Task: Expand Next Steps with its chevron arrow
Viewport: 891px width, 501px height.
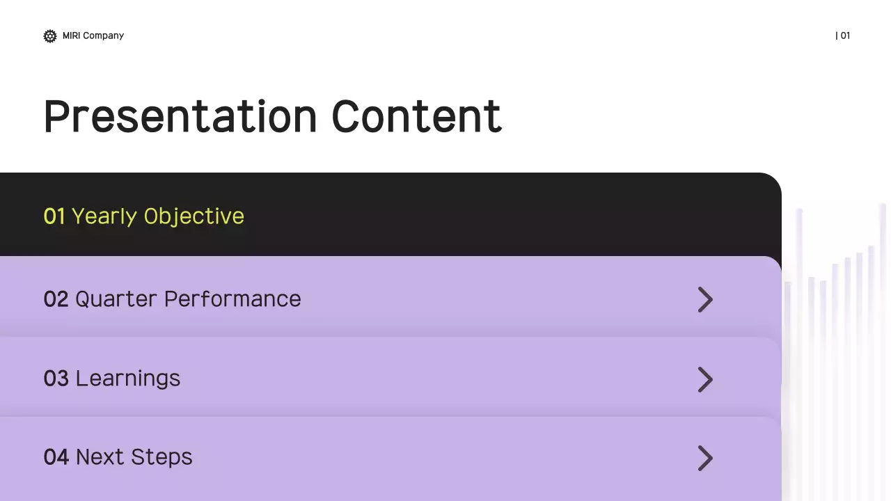Action: (x=705, y=459)
